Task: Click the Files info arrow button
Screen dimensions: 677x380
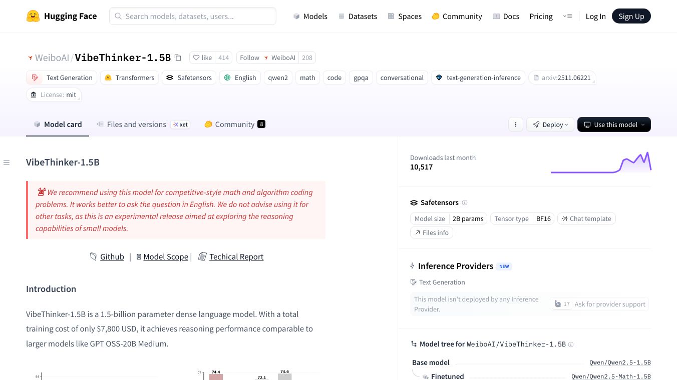Action: (431, 232)
